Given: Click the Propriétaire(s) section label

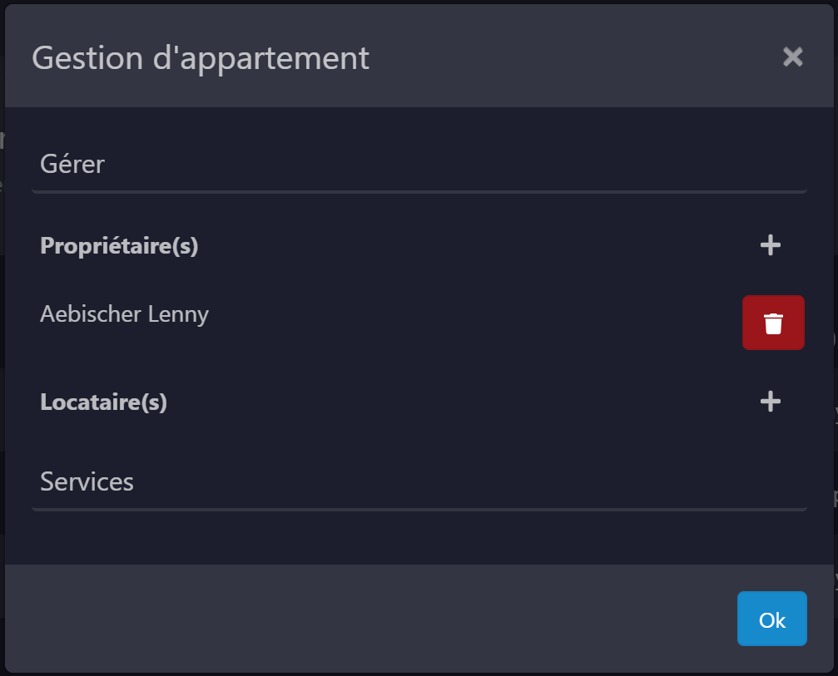Looking at the screenshot, I should [x=119, y=246].
